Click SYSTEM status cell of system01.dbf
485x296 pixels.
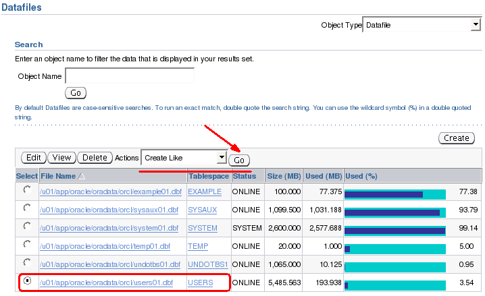(x=247, y=228)
